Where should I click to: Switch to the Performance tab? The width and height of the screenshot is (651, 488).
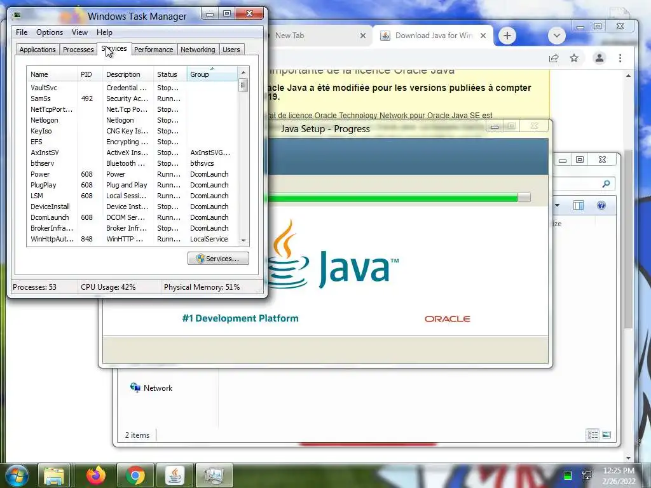pos(154,50)
